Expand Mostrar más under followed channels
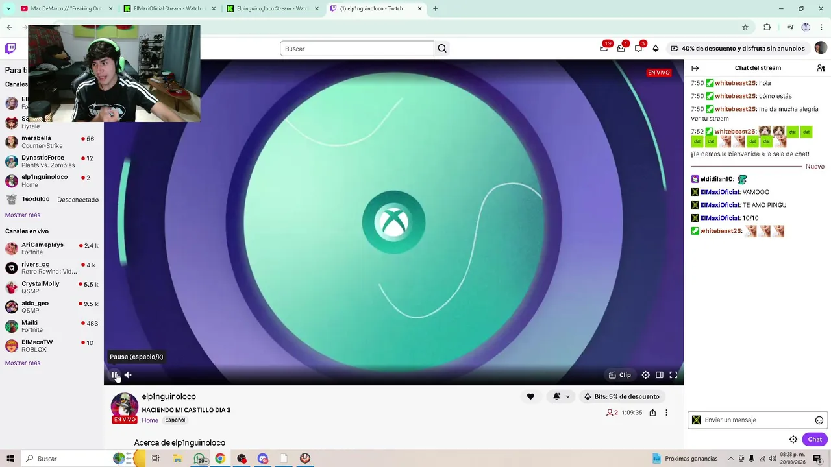This screenshot has height=467, width=831. pyautogui.click(x=23, y=215)
